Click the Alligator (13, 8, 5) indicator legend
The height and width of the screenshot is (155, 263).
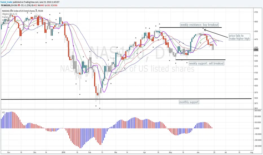[9, 14]
